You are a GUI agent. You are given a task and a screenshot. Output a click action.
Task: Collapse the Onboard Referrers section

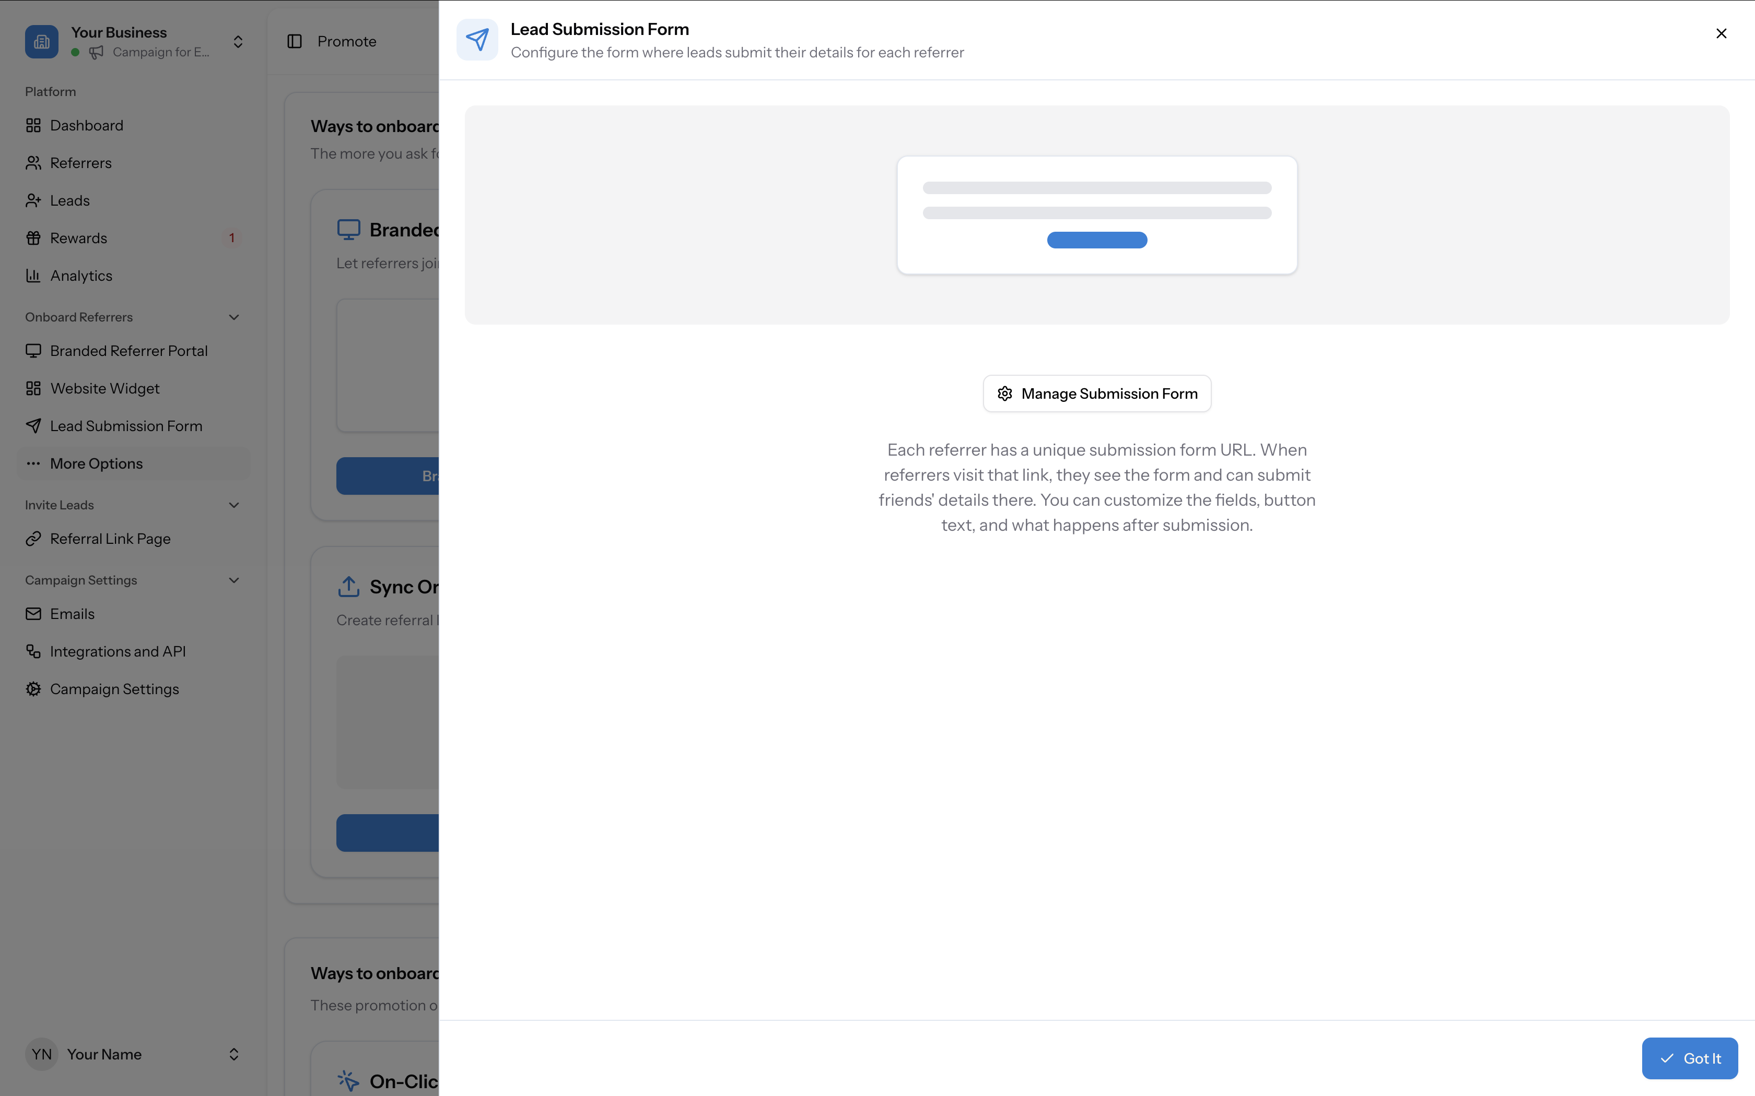[x=233, y=317]
